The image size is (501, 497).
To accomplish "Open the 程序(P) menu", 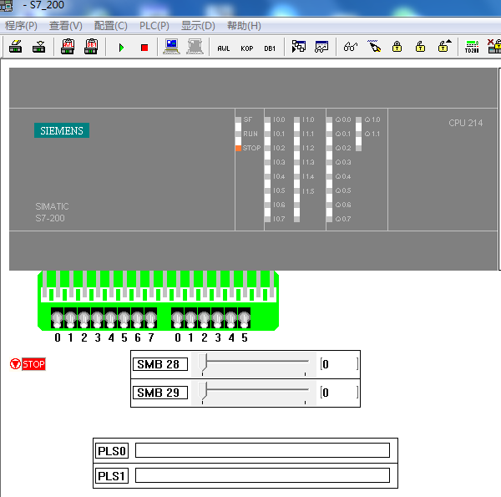I will [x=21, y=26].
